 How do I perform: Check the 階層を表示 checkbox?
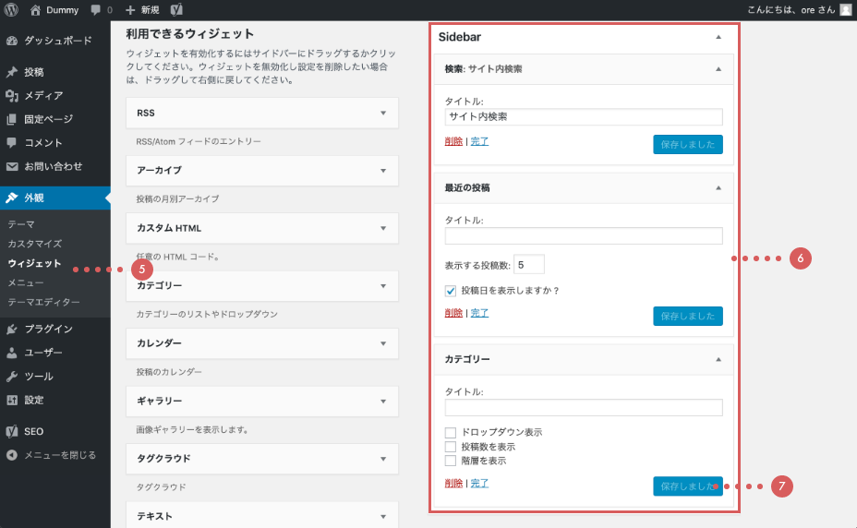(x=451, y=460)
